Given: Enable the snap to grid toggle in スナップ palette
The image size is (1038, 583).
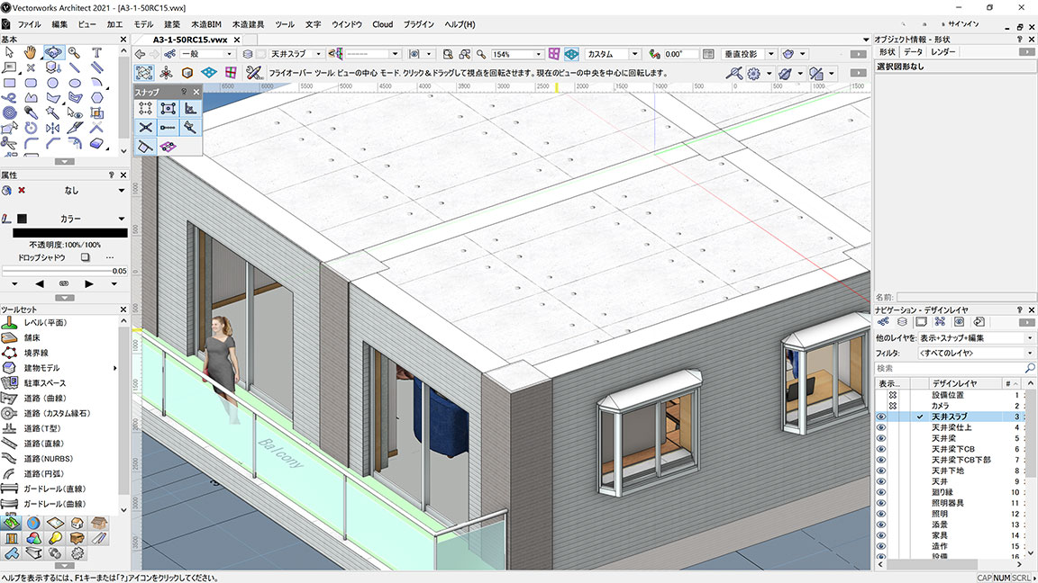Looking at the screenshot, I should pyautogui.click(x=148, y=108).
